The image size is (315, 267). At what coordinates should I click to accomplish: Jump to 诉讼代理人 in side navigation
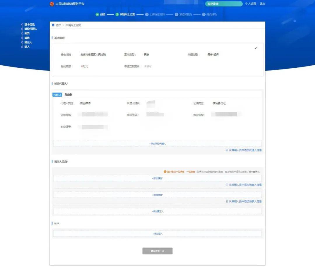[31, 29]
